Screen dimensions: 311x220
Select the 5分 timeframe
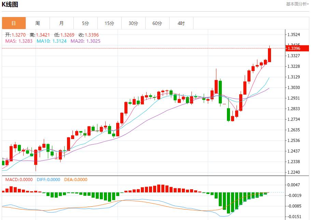point(85,23)
